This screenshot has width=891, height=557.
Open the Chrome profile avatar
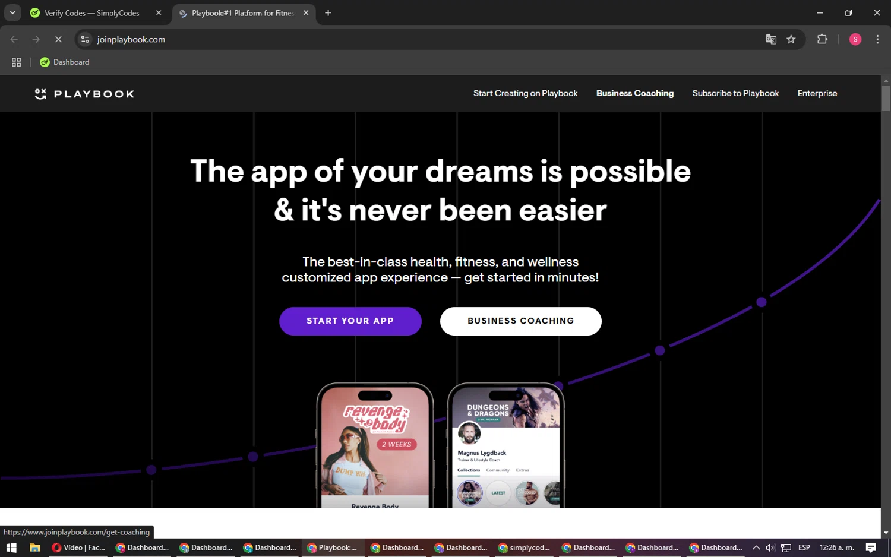pos(855,39)
